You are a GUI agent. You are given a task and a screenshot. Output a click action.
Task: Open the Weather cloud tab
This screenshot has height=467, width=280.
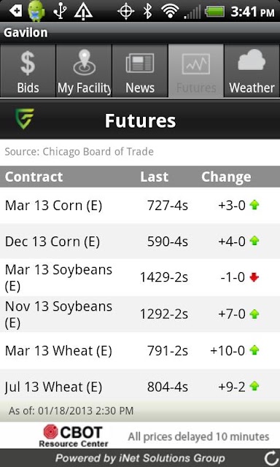click(x=252, y=71)
